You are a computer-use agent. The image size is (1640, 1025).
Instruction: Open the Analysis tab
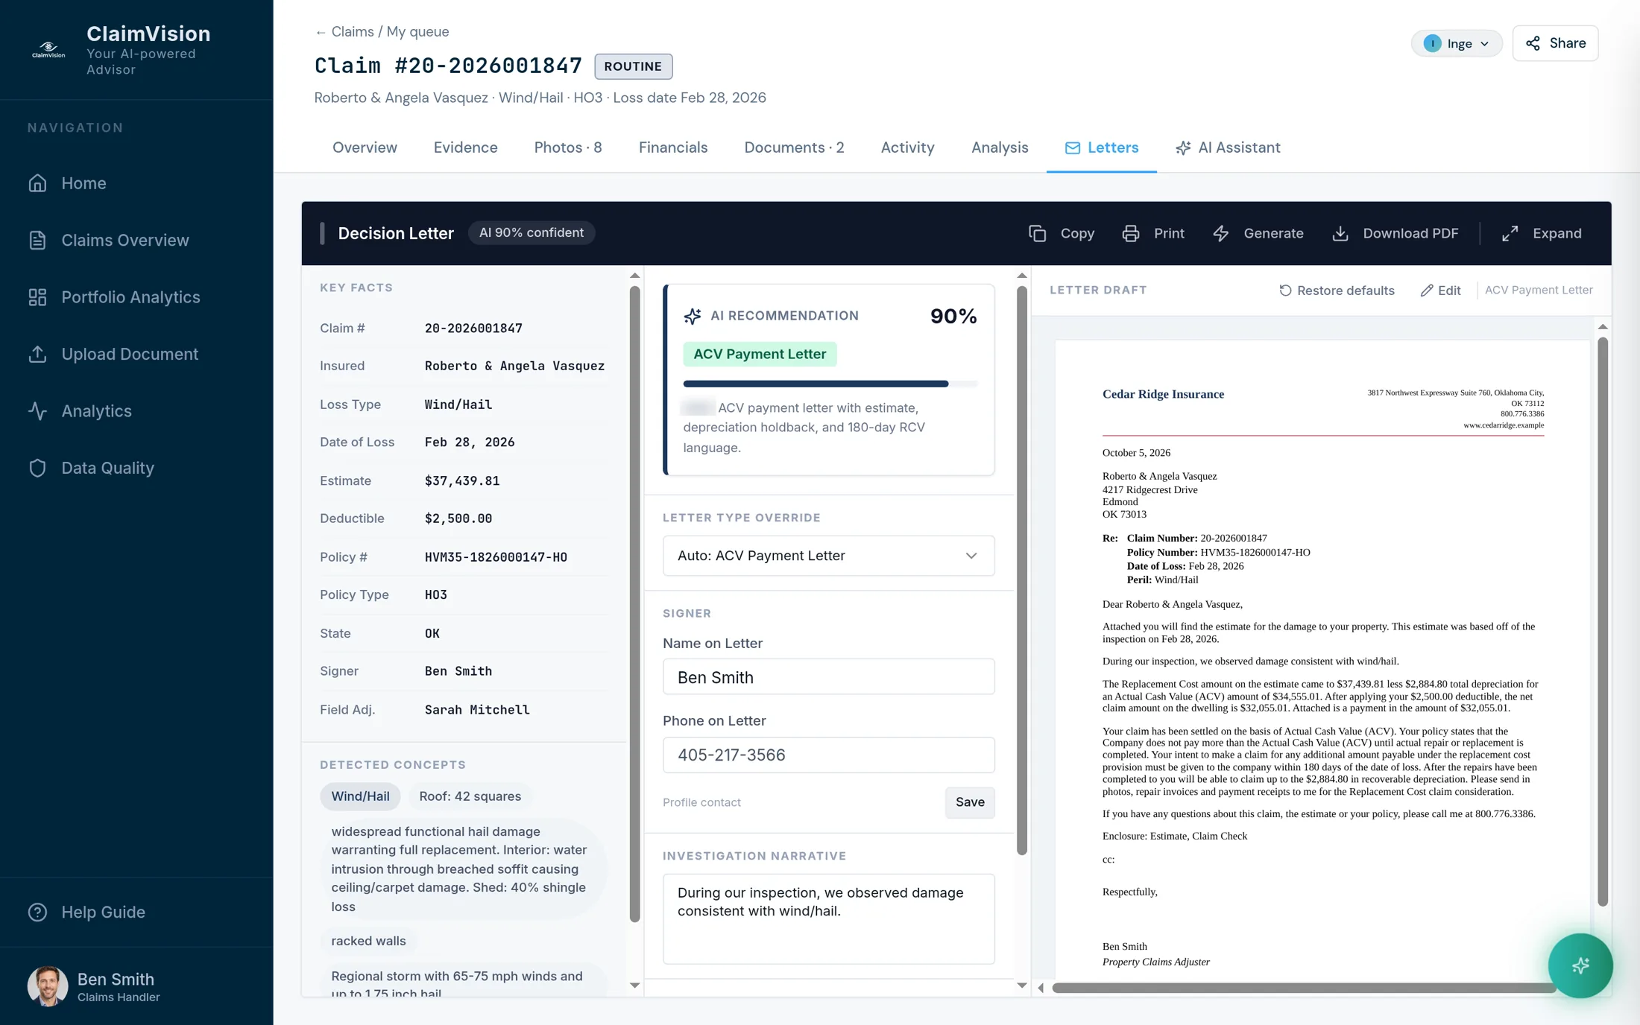(1000, 147)
